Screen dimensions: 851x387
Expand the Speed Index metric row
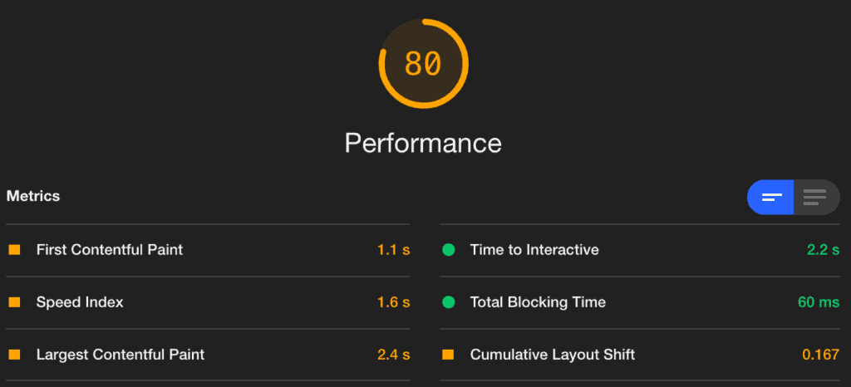(208, 302)
